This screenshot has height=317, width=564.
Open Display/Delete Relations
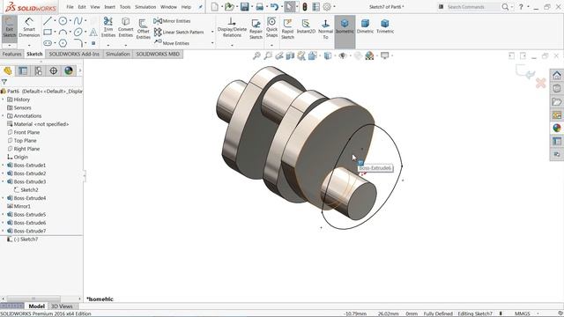(x=232, y=27)
